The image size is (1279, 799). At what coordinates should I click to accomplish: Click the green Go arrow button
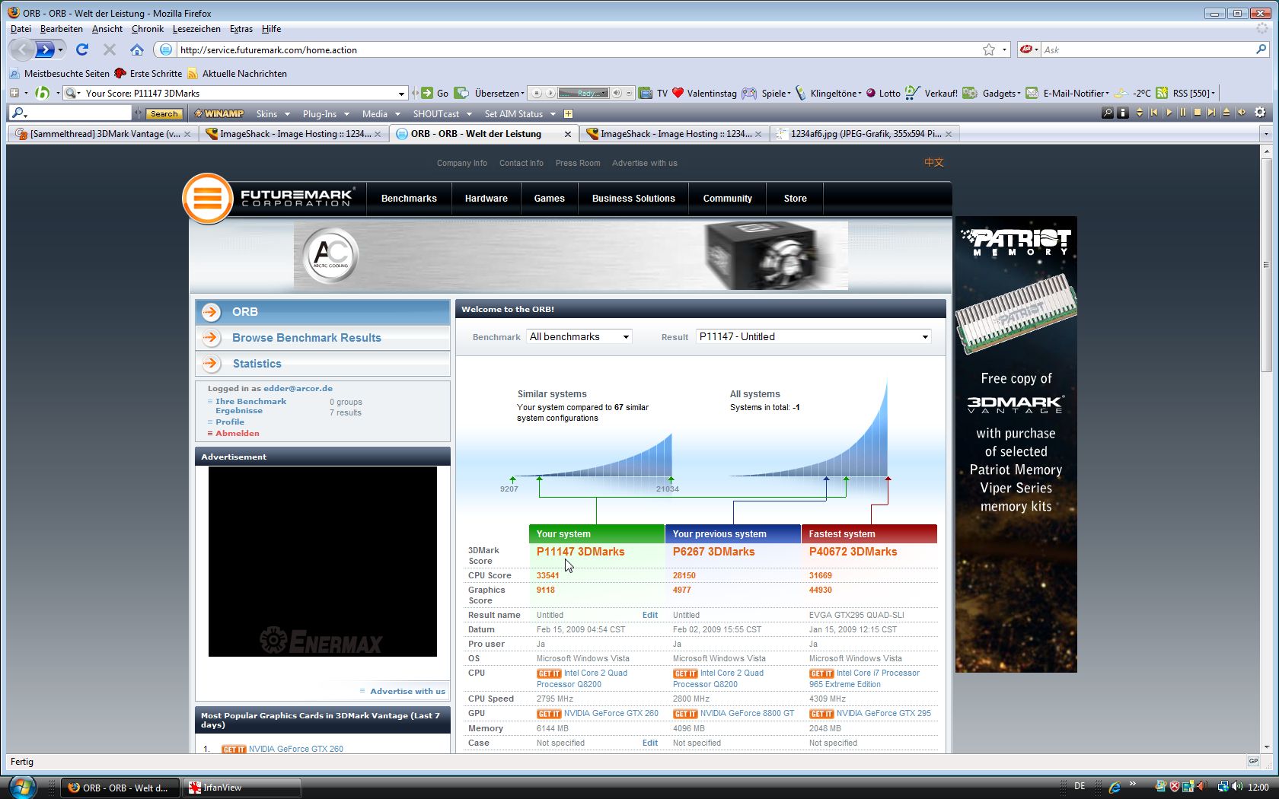click(428, 93)
